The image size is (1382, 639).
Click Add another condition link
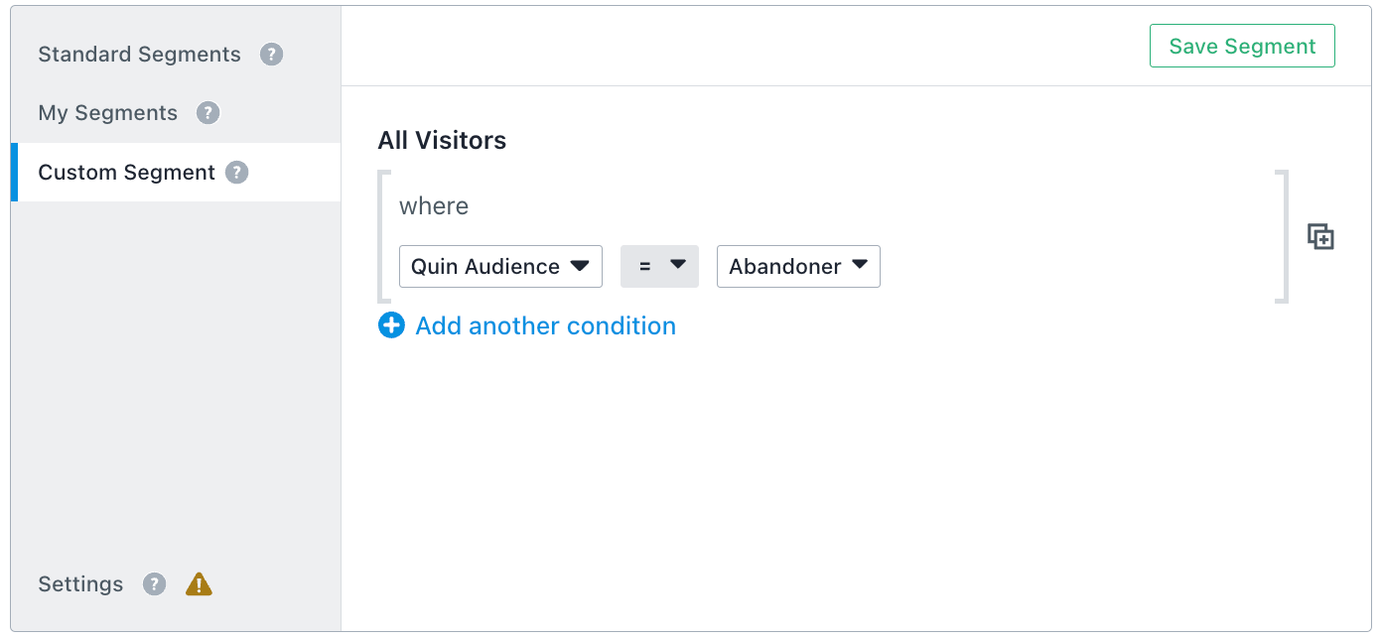click(545, 325)
